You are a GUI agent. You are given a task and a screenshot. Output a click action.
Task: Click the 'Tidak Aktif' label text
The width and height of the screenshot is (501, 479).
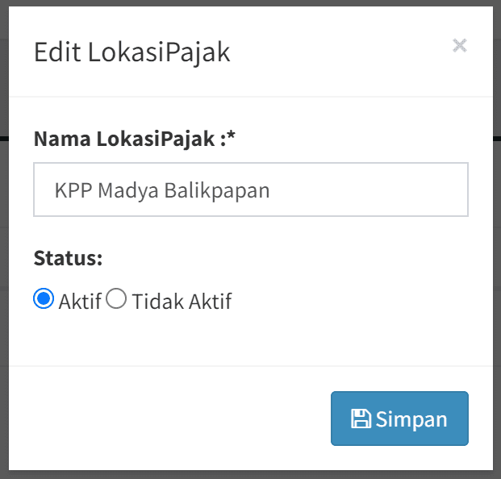click(x=182, y=302)
